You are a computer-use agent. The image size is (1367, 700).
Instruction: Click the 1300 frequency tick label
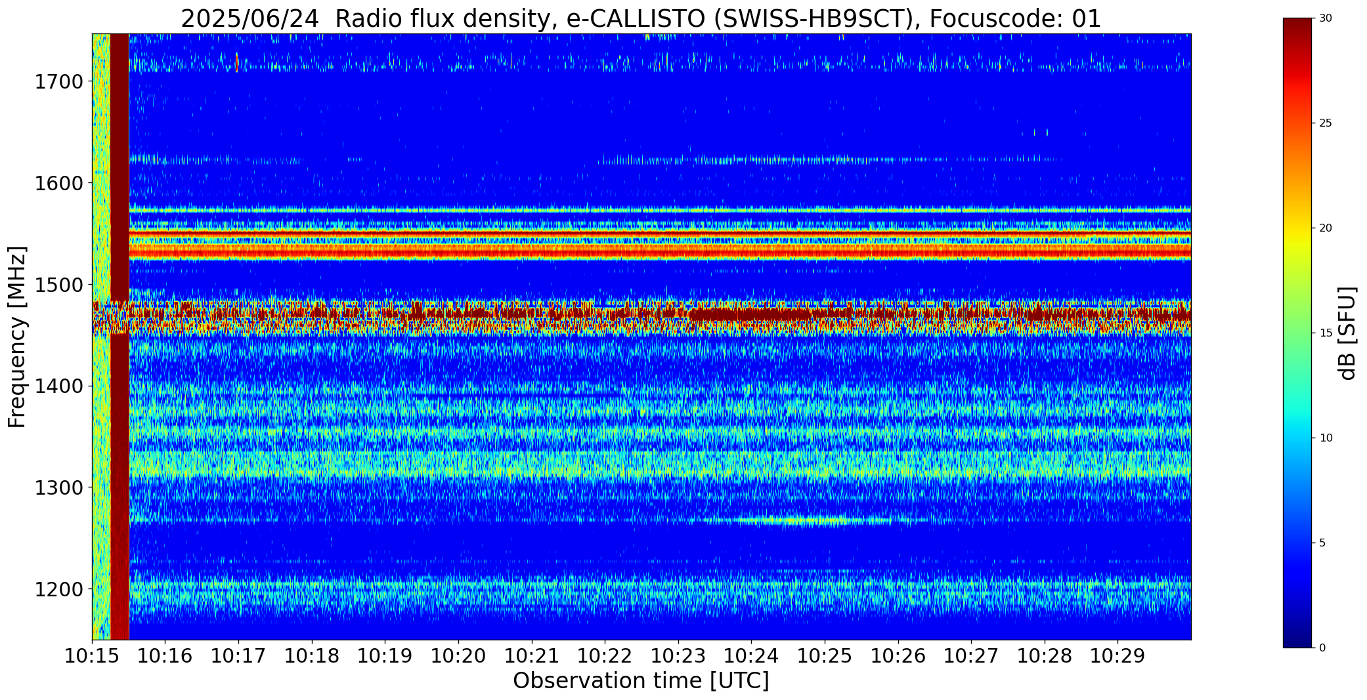pos(58,487)
